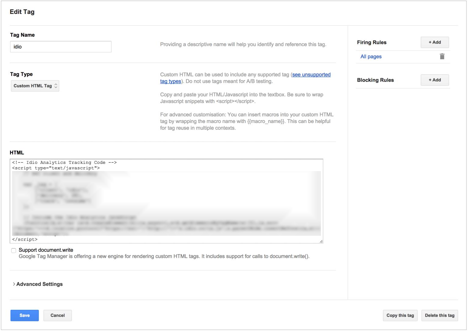
Task: Click the Tag Type label
Action: 21,74
